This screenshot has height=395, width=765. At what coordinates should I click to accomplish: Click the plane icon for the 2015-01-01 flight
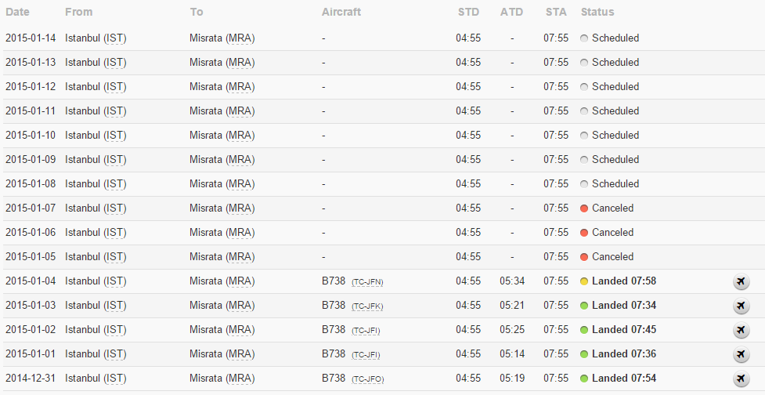coord(741,354)
